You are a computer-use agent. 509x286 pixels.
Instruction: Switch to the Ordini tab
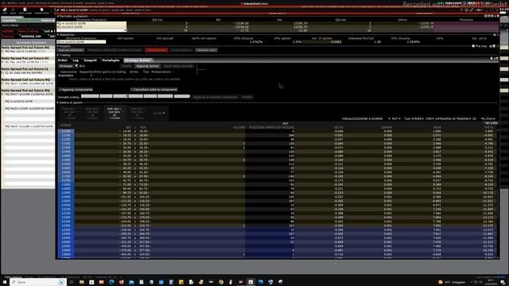62,60
